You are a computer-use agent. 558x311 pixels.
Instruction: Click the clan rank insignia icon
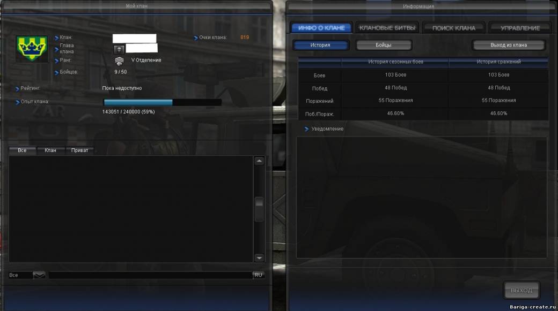[x=119, y=61]
